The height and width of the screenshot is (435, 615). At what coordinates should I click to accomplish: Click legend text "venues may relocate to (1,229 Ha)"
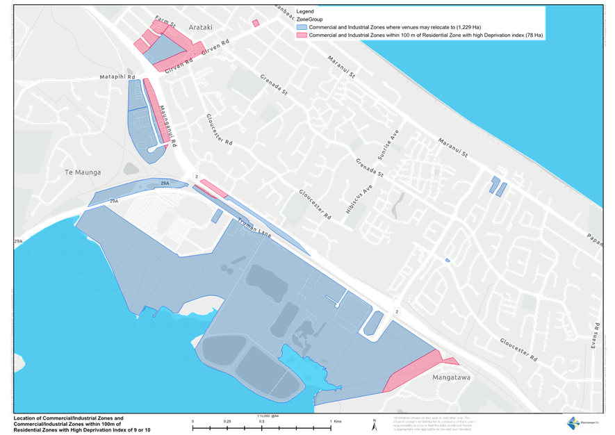(440, 28)
